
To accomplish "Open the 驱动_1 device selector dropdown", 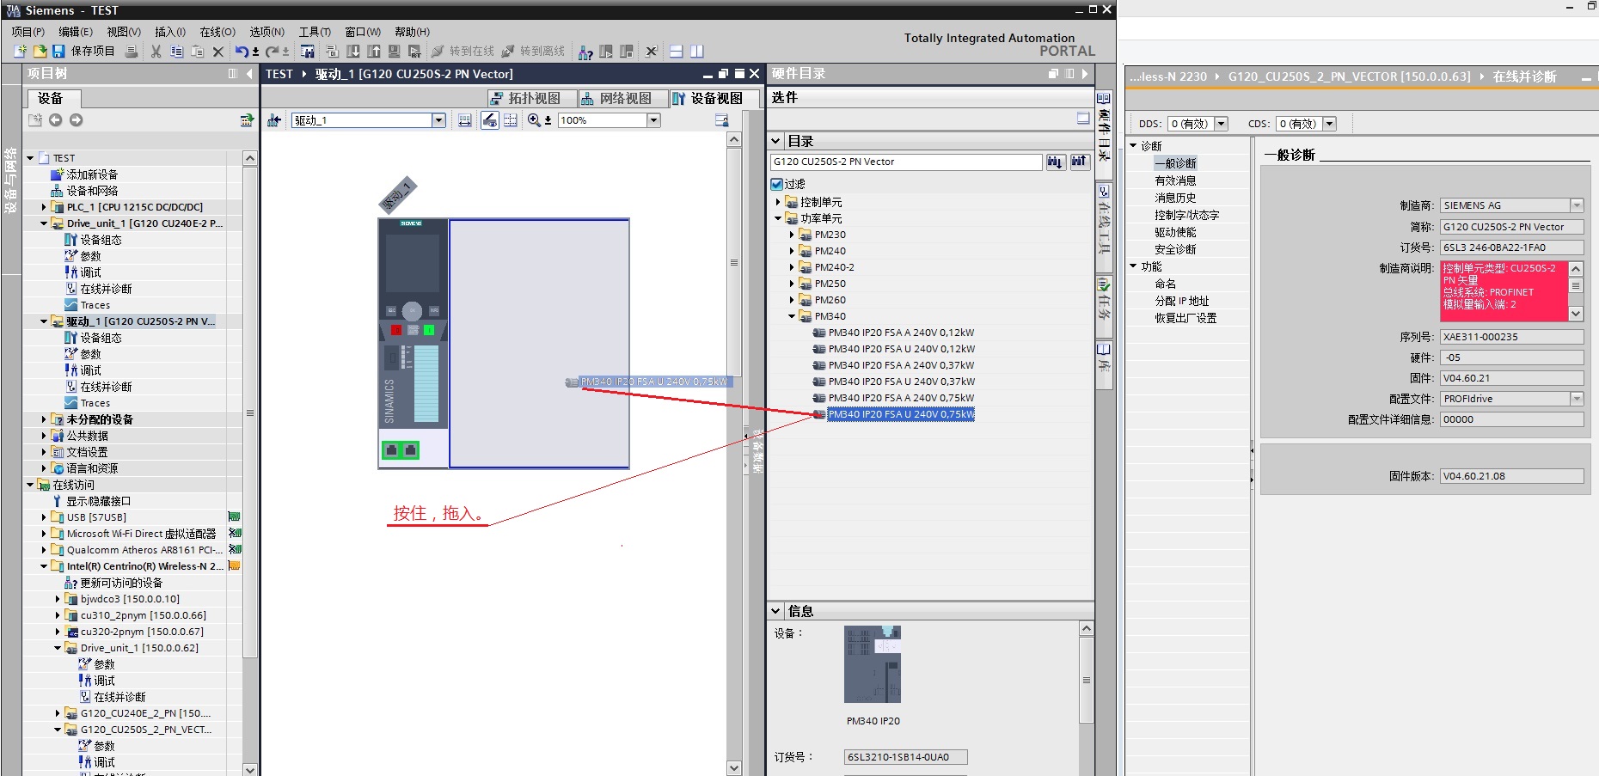I will (x=438, y=120).
